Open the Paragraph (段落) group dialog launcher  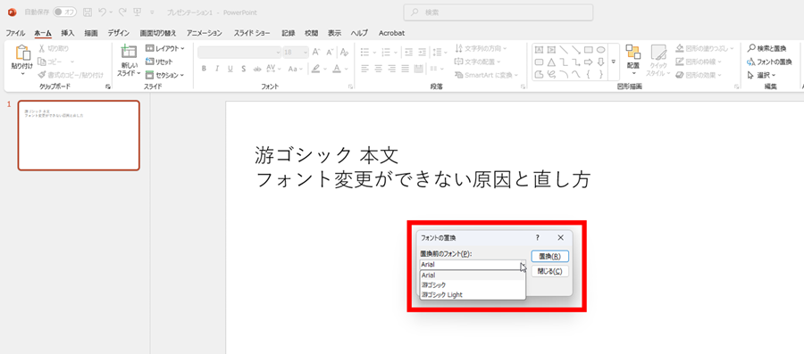pyautogui.click(x=523, y=87)
